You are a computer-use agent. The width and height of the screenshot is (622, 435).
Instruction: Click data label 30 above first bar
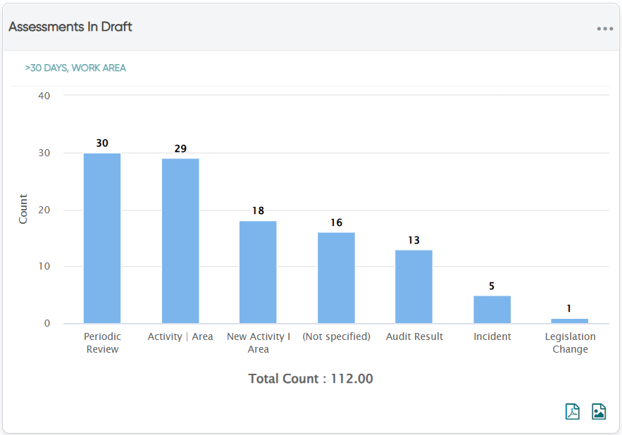(102, 143)
